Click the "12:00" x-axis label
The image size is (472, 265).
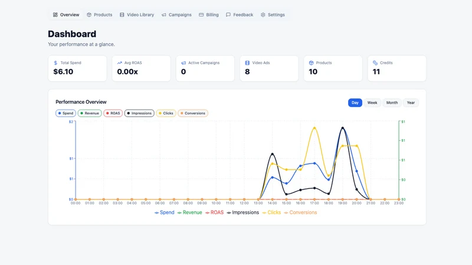pyautogui.click(x=244, y=203)
